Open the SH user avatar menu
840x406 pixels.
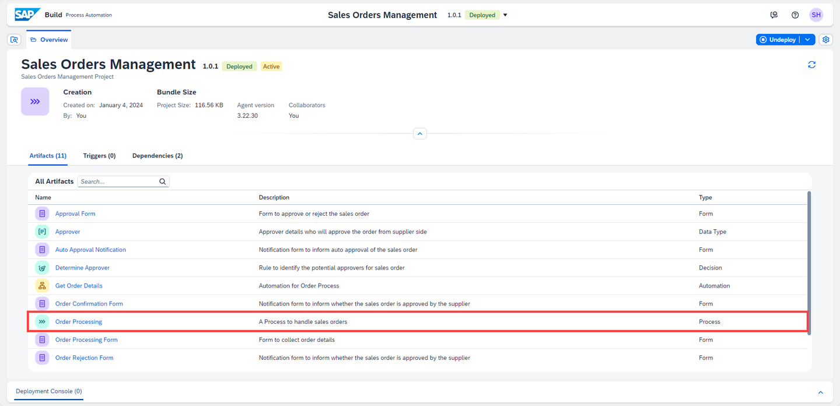(816, 15)
